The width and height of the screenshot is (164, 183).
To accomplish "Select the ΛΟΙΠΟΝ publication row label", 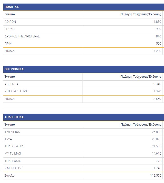I will [x=10, y=22].
